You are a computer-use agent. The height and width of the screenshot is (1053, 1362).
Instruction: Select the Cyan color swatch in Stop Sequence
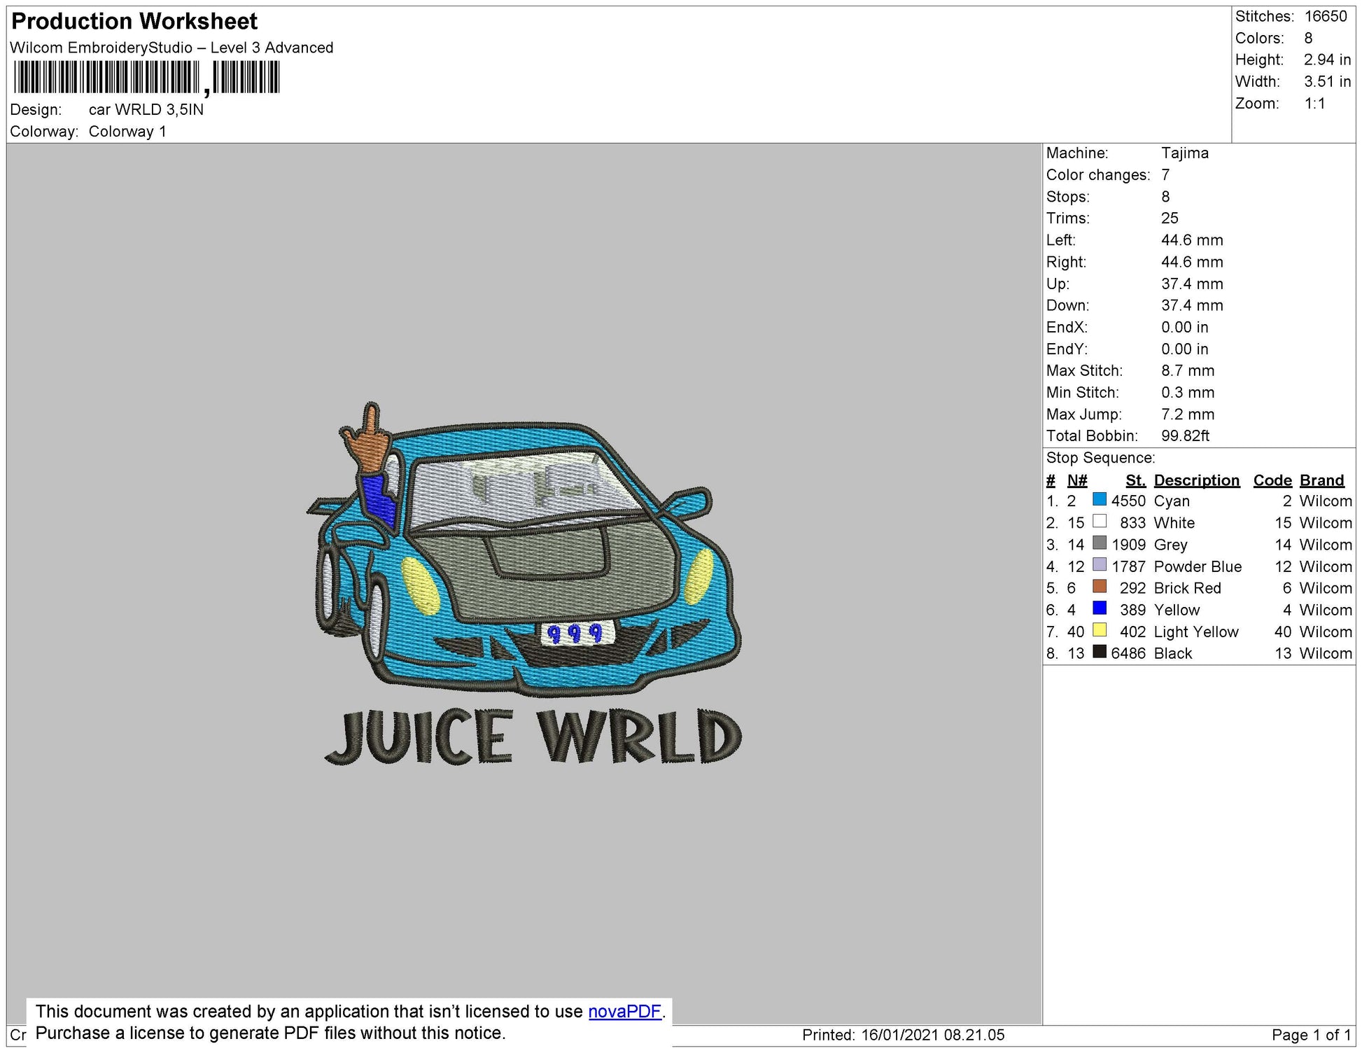1098,501
